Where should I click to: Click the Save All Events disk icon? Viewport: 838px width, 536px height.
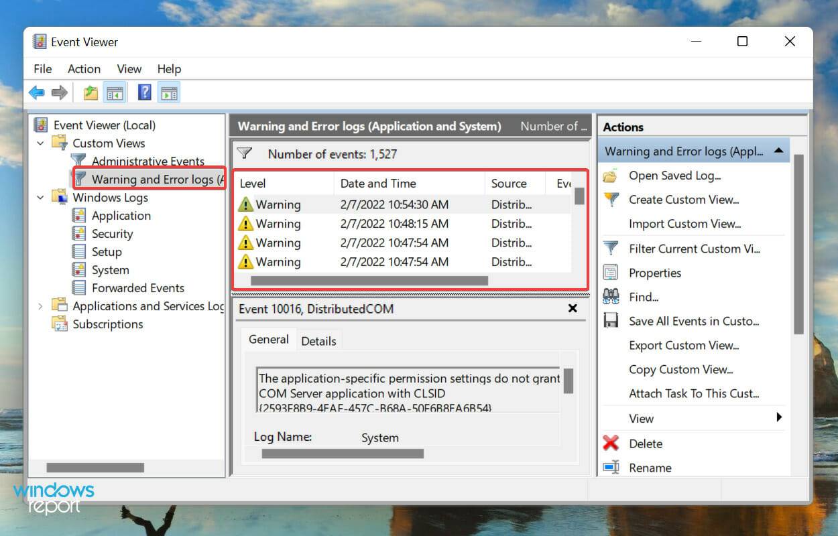pos(611,321)
